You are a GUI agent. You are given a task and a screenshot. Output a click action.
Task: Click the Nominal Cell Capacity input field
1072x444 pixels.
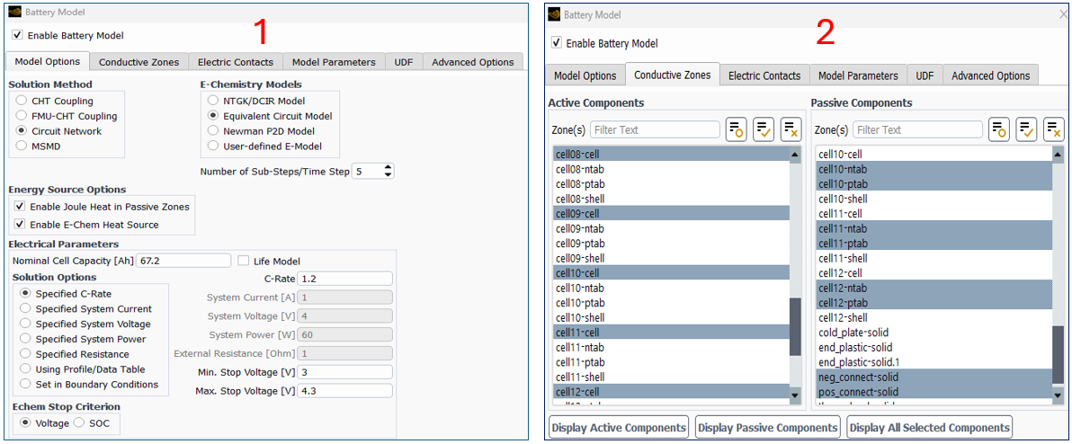185,261
